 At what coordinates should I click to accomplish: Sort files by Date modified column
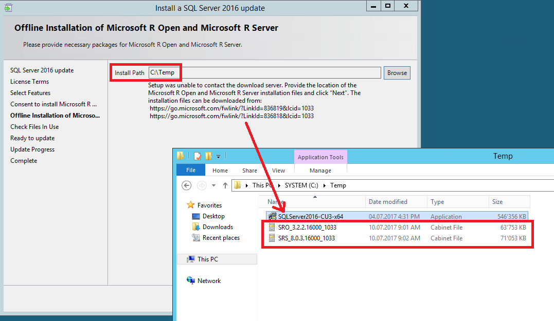396,202
